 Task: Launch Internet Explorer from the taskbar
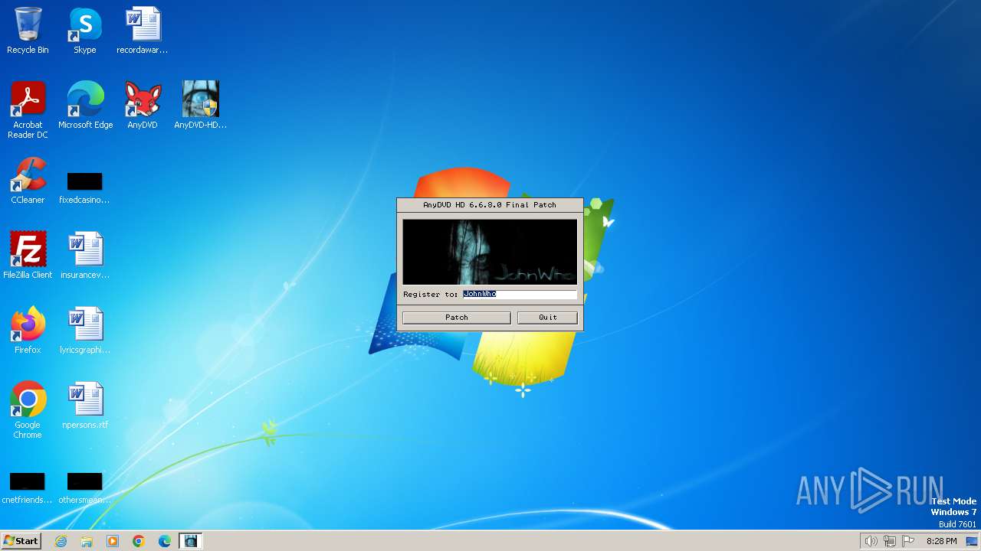[61, 541]
